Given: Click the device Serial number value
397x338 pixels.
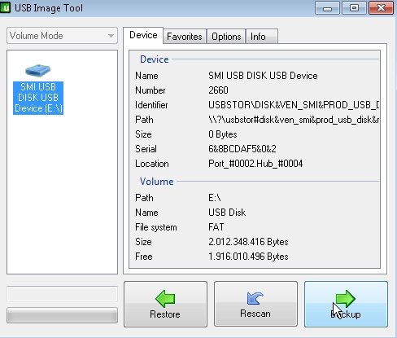Looking at the screenshot, I should click(x=242, y=149).
